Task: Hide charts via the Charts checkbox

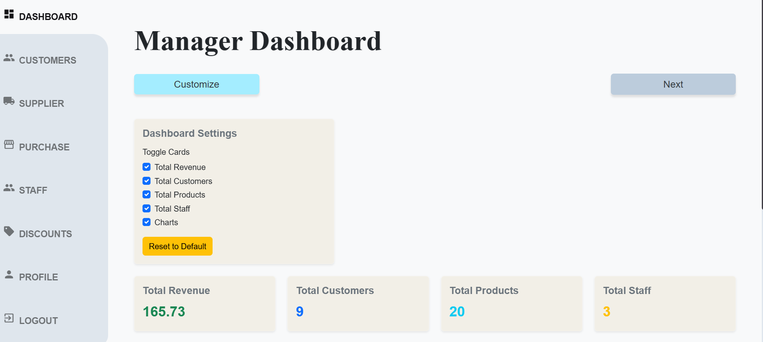Action: 147,222
